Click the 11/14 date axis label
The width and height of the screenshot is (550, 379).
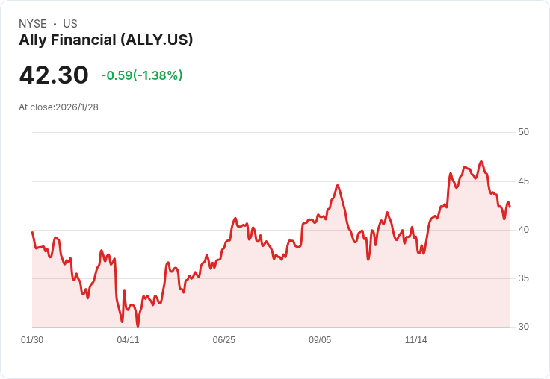pos(416,339)
